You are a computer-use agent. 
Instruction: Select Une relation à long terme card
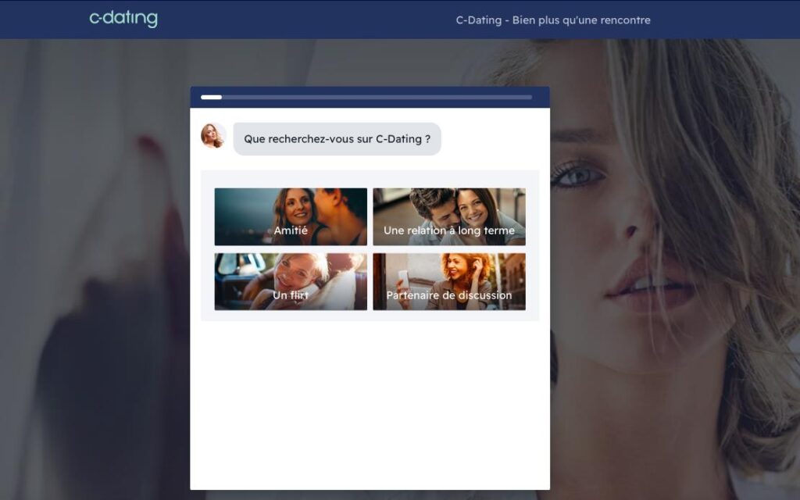click(449, 217)
